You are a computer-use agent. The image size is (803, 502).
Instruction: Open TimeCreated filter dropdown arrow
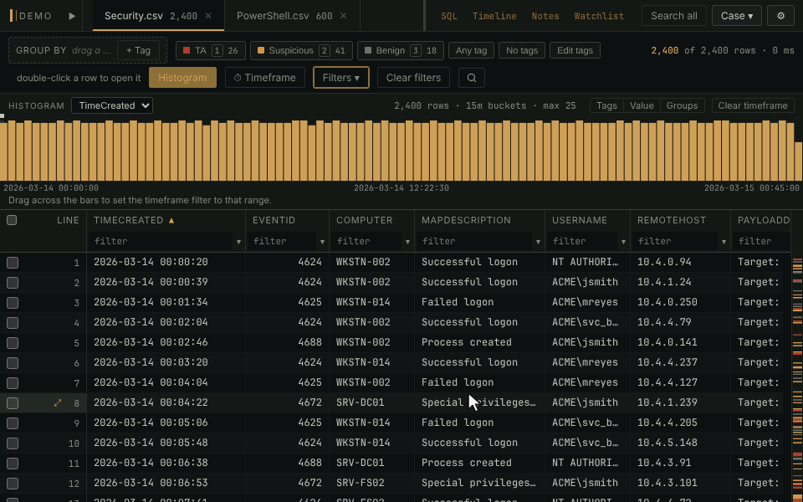coord(238,242)
